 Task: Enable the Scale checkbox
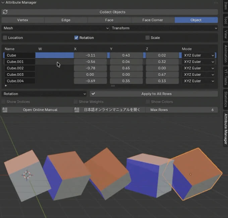[148, 38]
